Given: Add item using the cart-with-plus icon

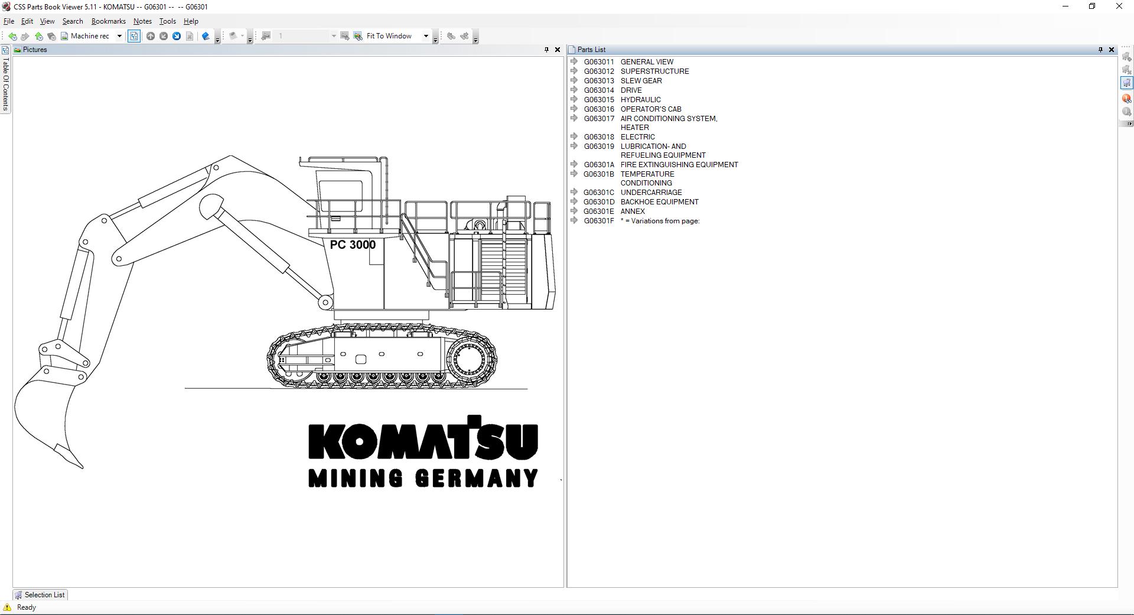Looking at the screenshot, I should point(1127,57).
